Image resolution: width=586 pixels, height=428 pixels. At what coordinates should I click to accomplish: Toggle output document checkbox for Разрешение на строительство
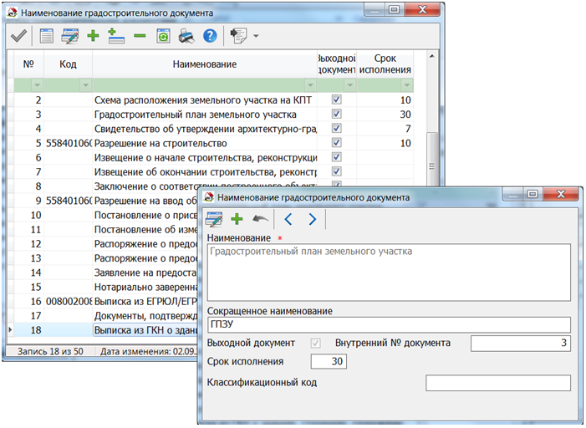point(337,143)
